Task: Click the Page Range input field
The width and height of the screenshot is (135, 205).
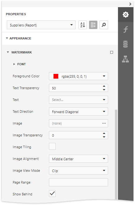Action: coord(78,182)
